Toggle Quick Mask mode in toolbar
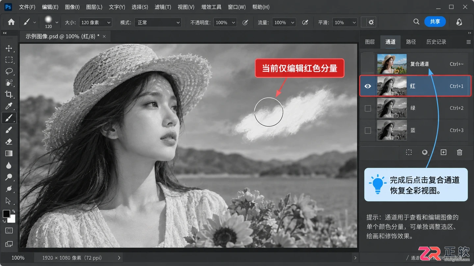Viewport: 474px width, 266px height. pos(9,231)
